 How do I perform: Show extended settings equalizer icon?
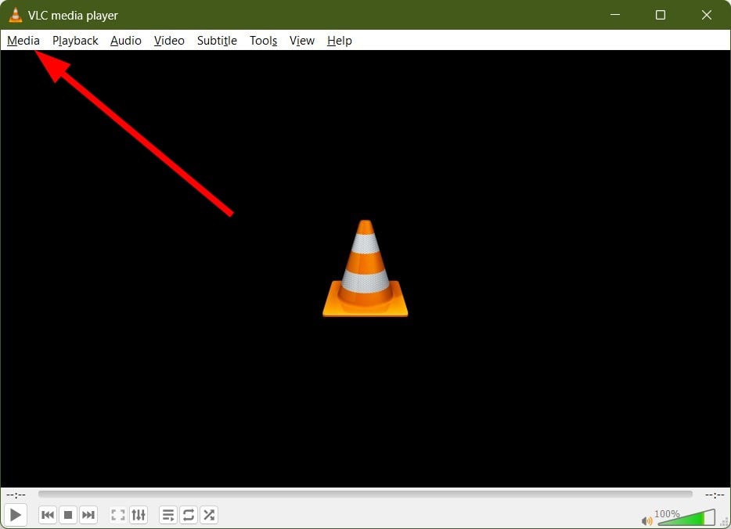coord(139,515)
